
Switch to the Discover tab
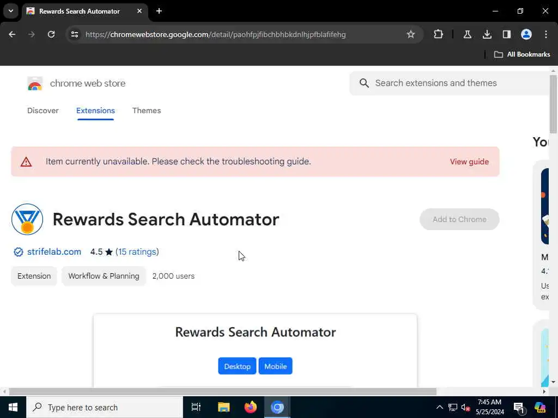[x=43, y=110]
